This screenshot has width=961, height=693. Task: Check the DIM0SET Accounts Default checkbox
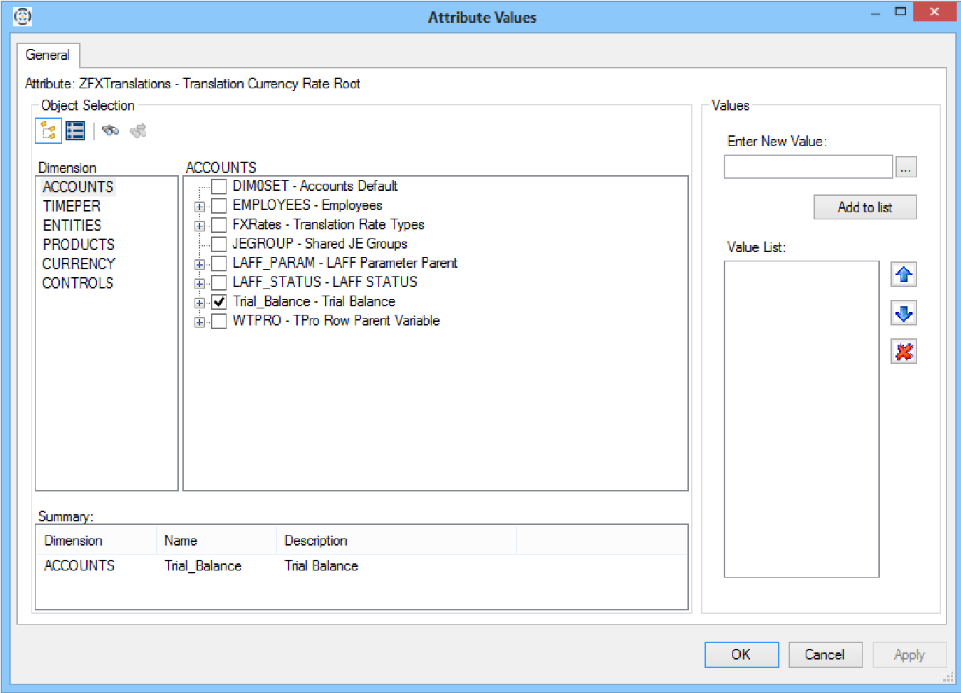pos(219,187)
